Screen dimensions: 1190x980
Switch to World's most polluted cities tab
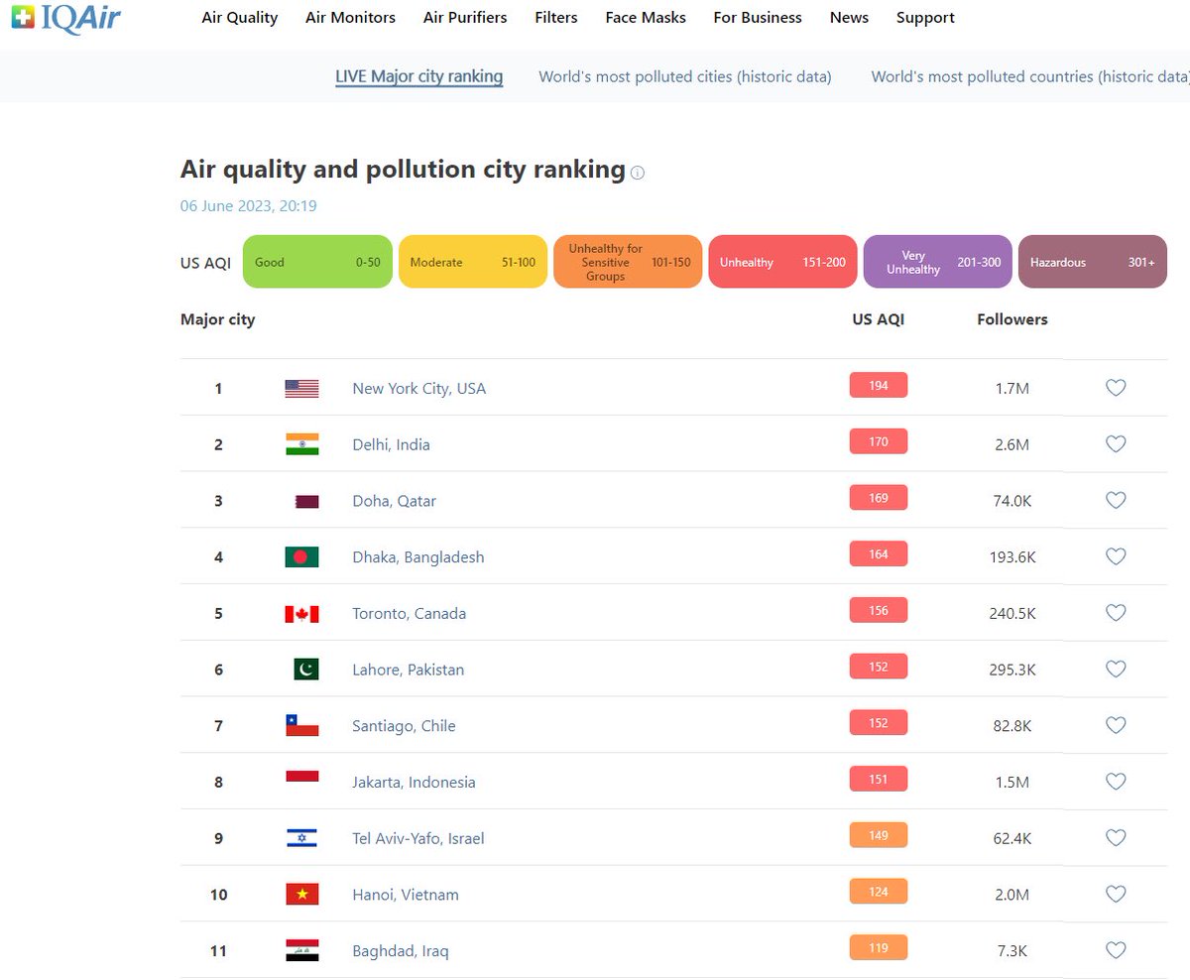[684, 76]
